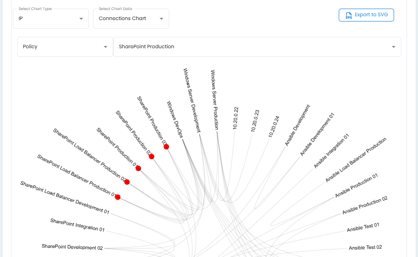Click red node of SharePoint Load Balancer Production 02
This screenshot has width=418, height=257.
point(127,182)
